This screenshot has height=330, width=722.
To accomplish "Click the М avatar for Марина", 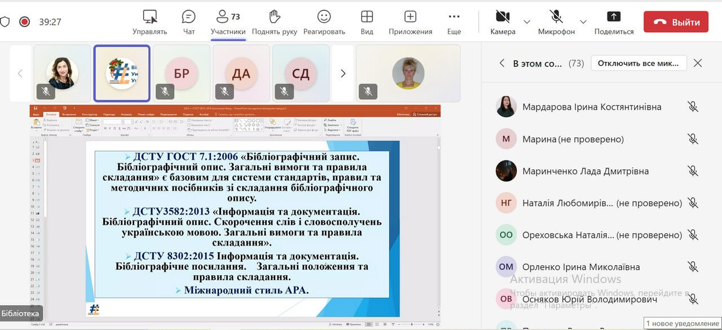I will [x=506, y=139].
